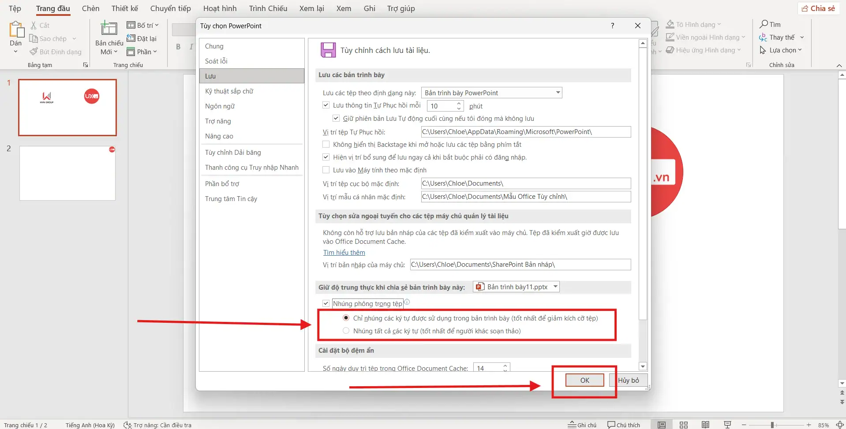Screen dimensions: 846x429
Task: Click the Lựa chọn arrow cursor icon
Action: tap(764, 50)
